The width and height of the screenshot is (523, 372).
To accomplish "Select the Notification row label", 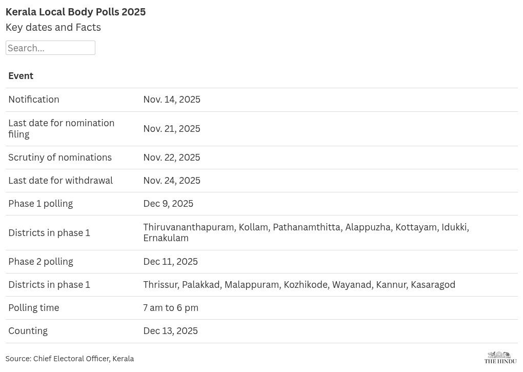I will coord(34,100).
